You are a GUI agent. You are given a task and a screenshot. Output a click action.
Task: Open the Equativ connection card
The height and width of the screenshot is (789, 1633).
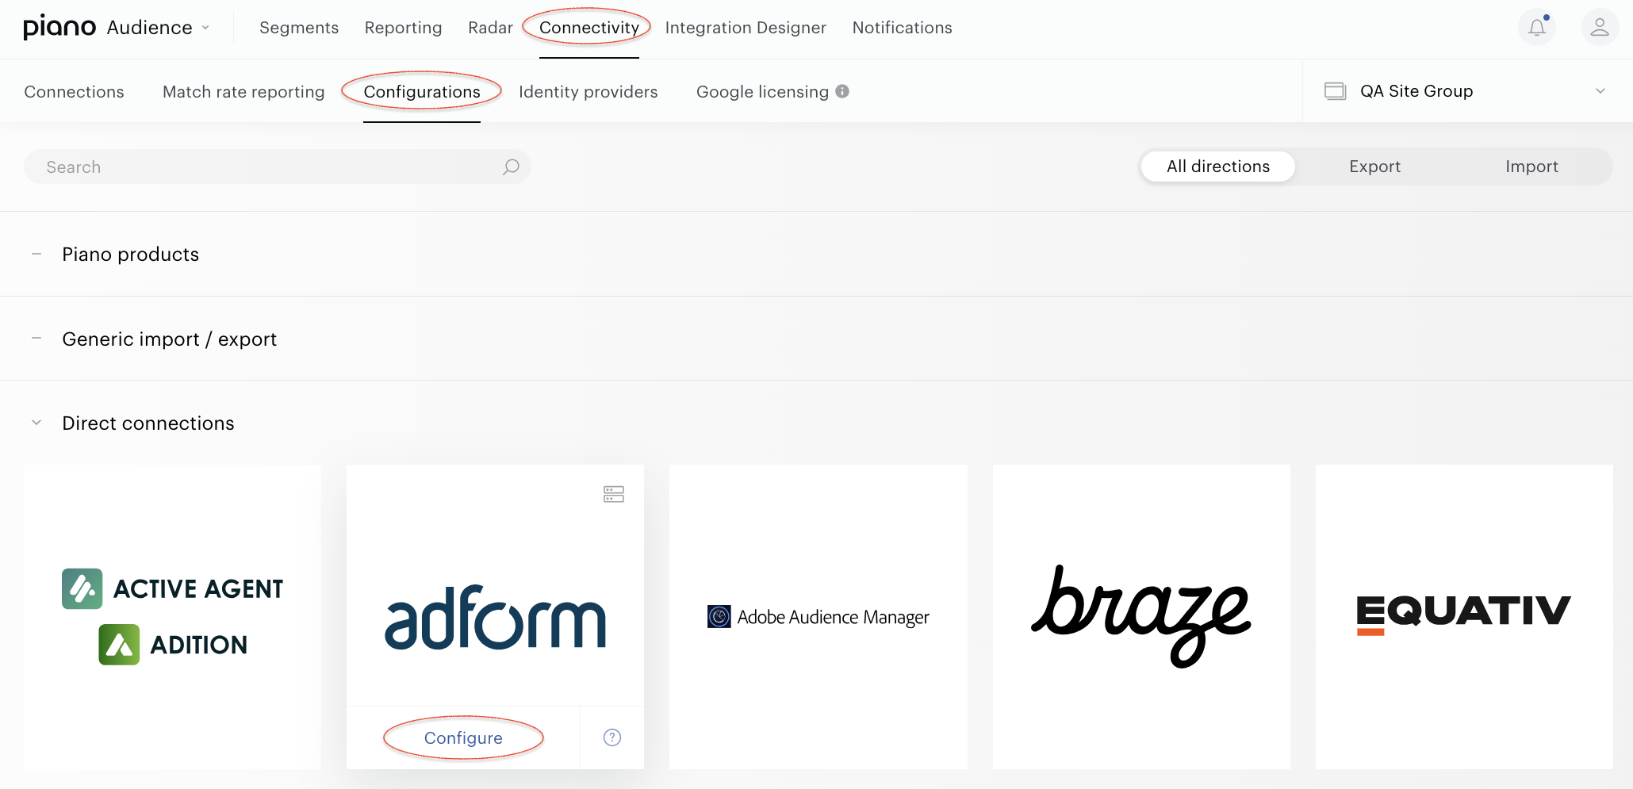click(x=1464, y=617)
